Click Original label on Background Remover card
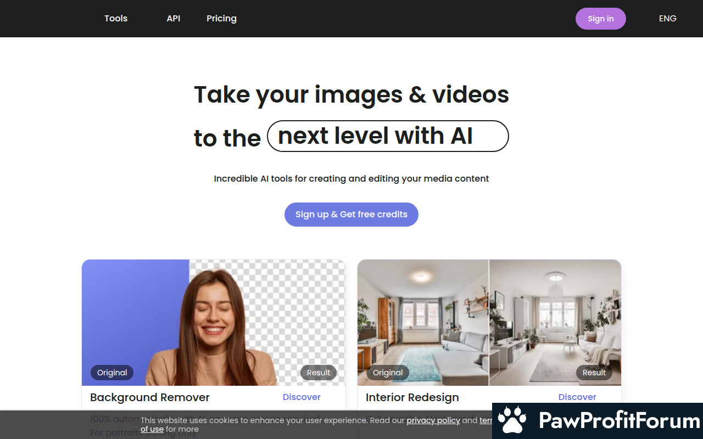The width and height of the screenshot is (703, 439). [x=112, y=373]
